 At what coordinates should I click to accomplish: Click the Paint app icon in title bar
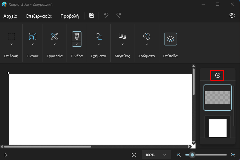click(4, 4)
